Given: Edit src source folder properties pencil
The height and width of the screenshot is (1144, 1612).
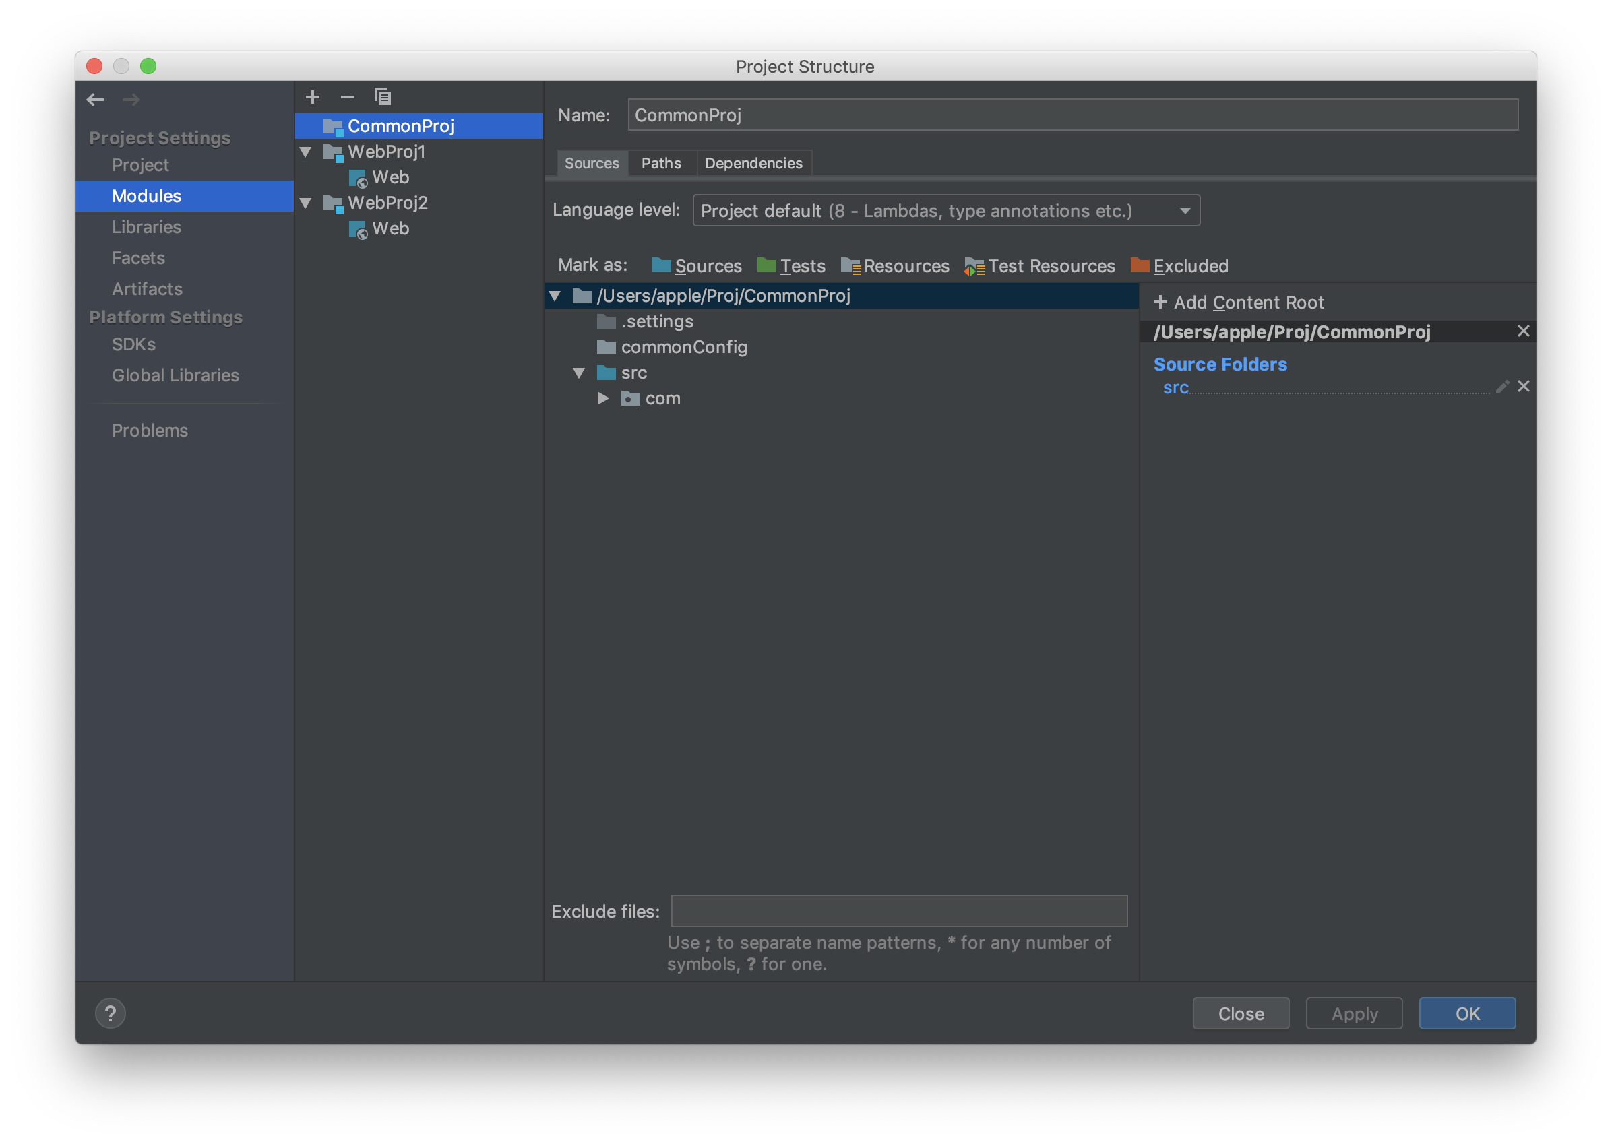Looking at the screenshot, I should 1502,387.
